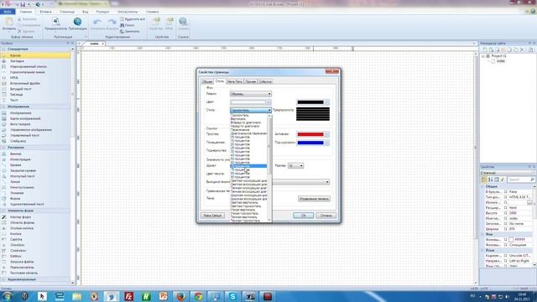
Task: Toggle categorized view in Свойства panel
Action: pyautogui.click(x=484, y=180)
